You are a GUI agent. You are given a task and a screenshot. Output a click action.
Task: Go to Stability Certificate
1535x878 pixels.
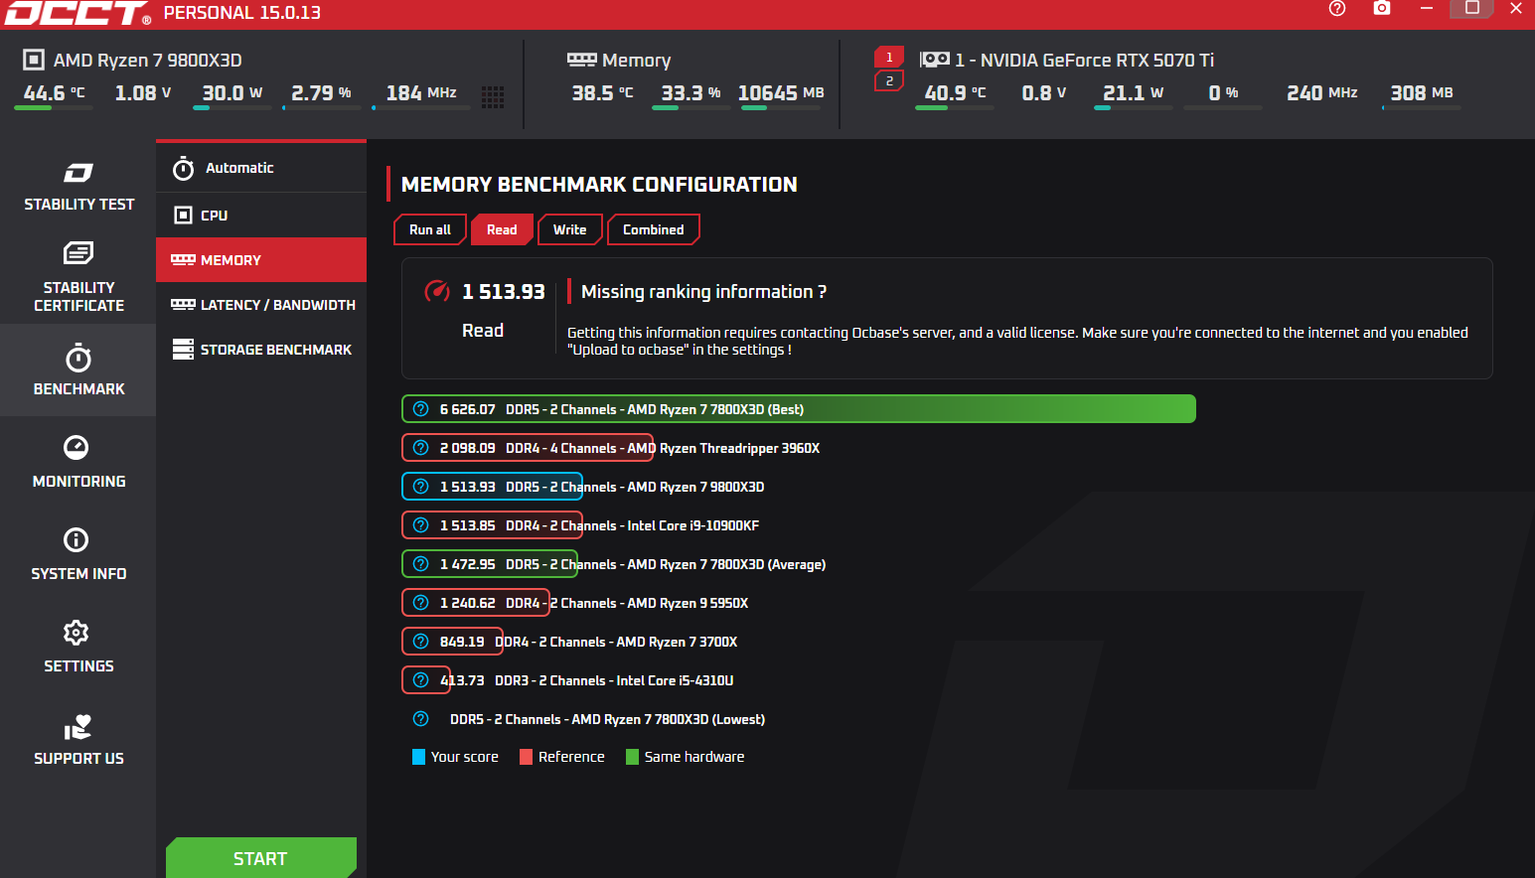click(x=78, y=277)
